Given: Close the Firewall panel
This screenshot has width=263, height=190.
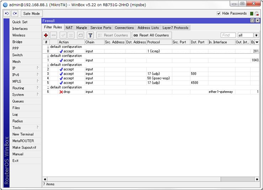Looking at the screenshot, I should click(257, 21).
